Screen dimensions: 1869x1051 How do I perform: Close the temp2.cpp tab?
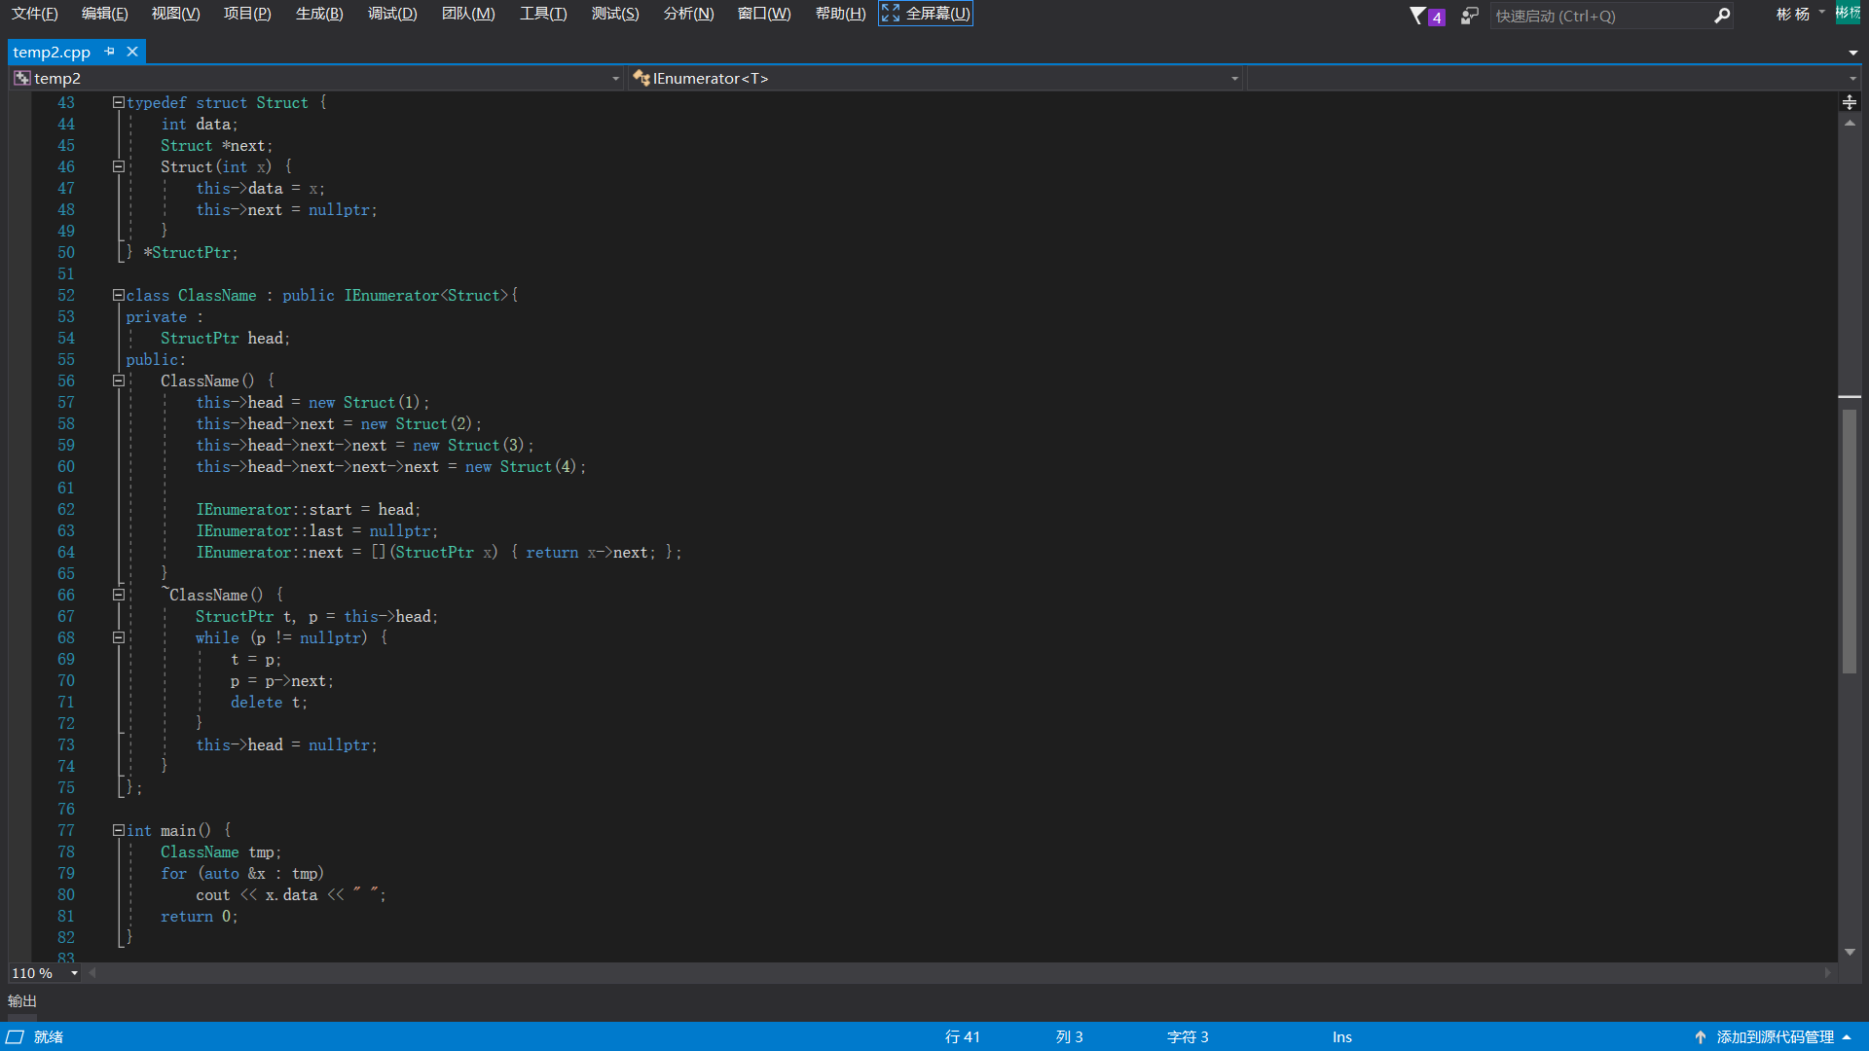[x=132, y=52]
